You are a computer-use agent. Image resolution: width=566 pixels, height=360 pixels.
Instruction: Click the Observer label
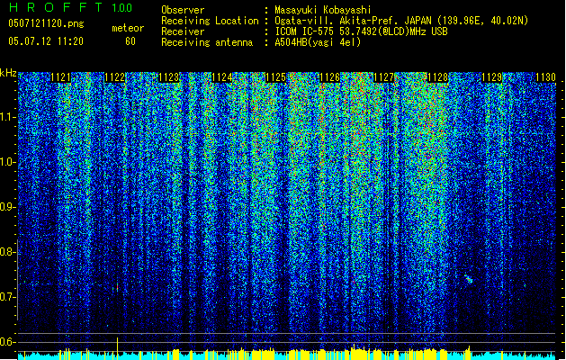click(183, 10)
